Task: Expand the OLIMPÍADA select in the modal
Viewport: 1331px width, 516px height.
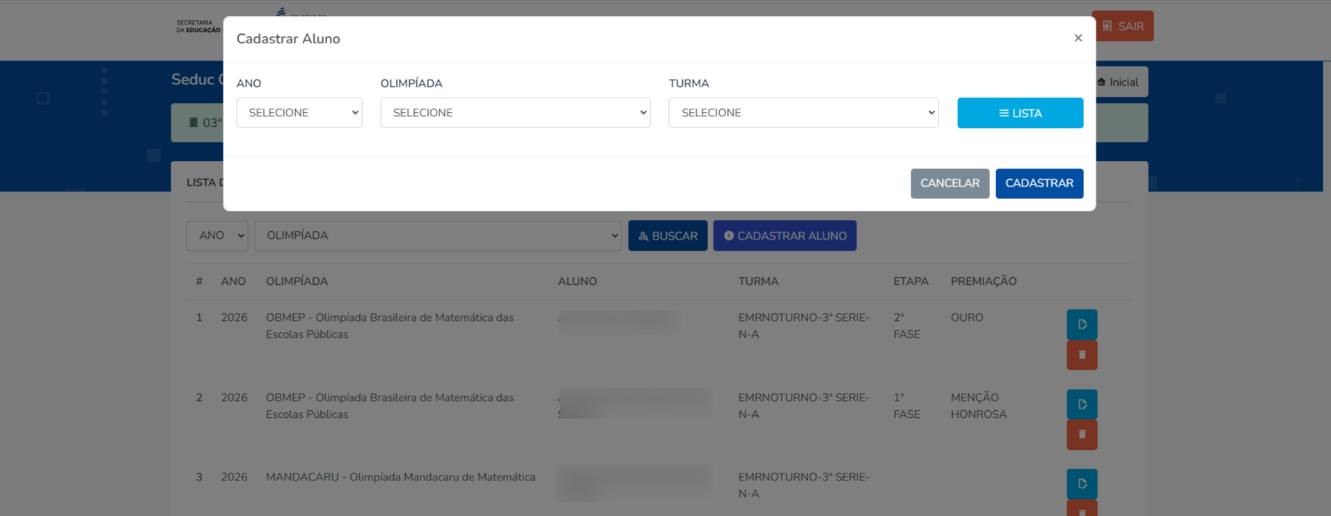Action: pyautogui.click(x=514, y=113)
